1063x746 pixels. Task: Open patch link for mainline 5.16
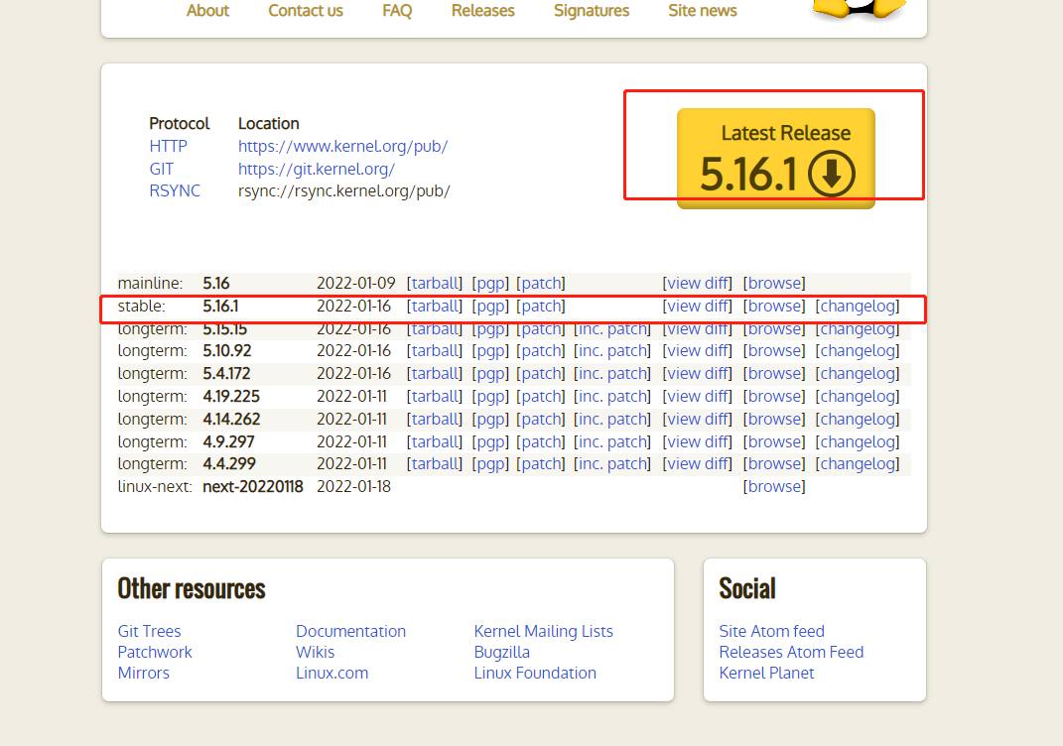tap(540, 284)
